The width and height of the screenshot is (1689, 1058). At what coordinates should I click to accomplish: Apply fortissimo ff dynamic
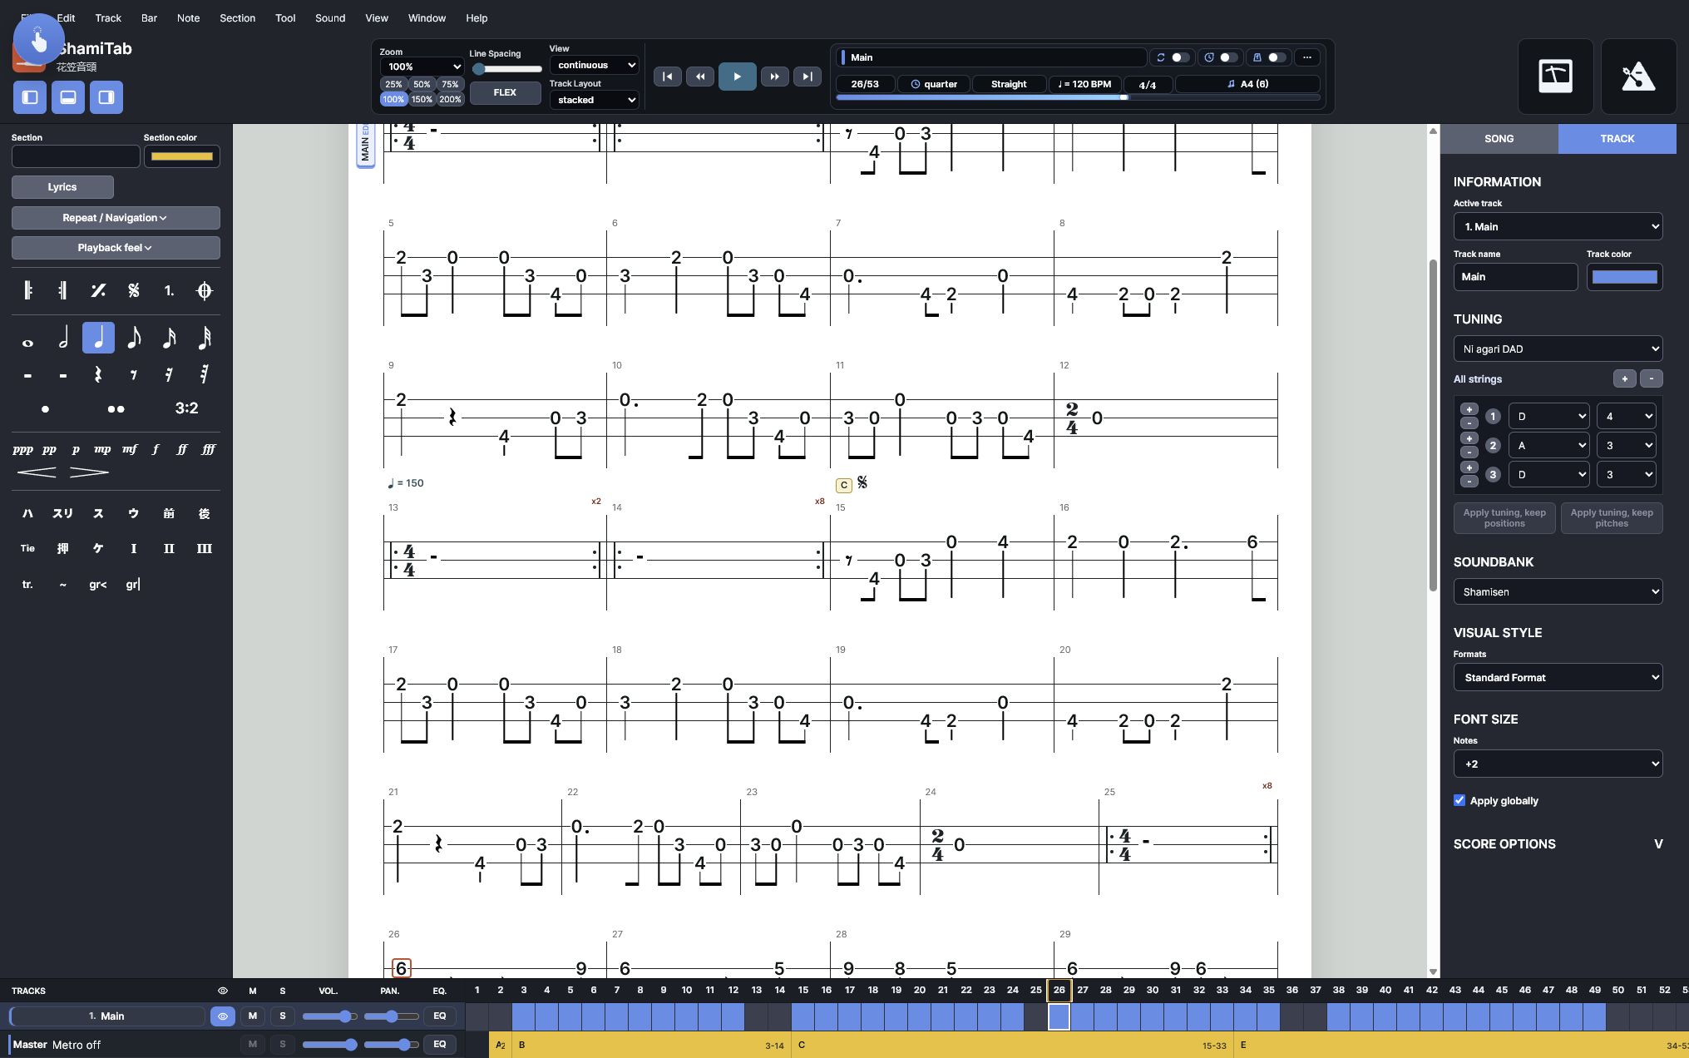point(182,449)
